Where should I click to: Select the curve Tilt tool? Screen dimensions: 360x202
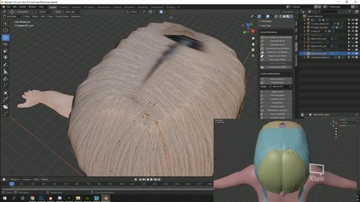pyautogui.click(x=6, y=99)
